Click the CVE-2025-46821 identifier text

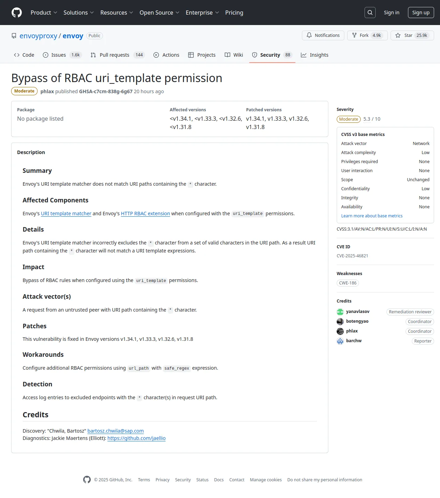click(352, 256)
